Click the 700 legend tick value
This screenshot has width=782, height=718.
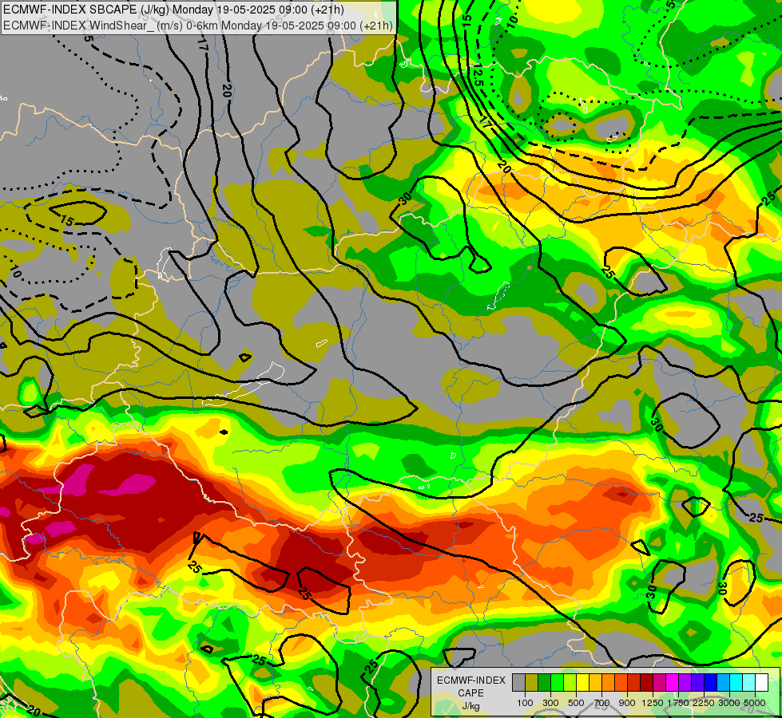click(602, 703)
